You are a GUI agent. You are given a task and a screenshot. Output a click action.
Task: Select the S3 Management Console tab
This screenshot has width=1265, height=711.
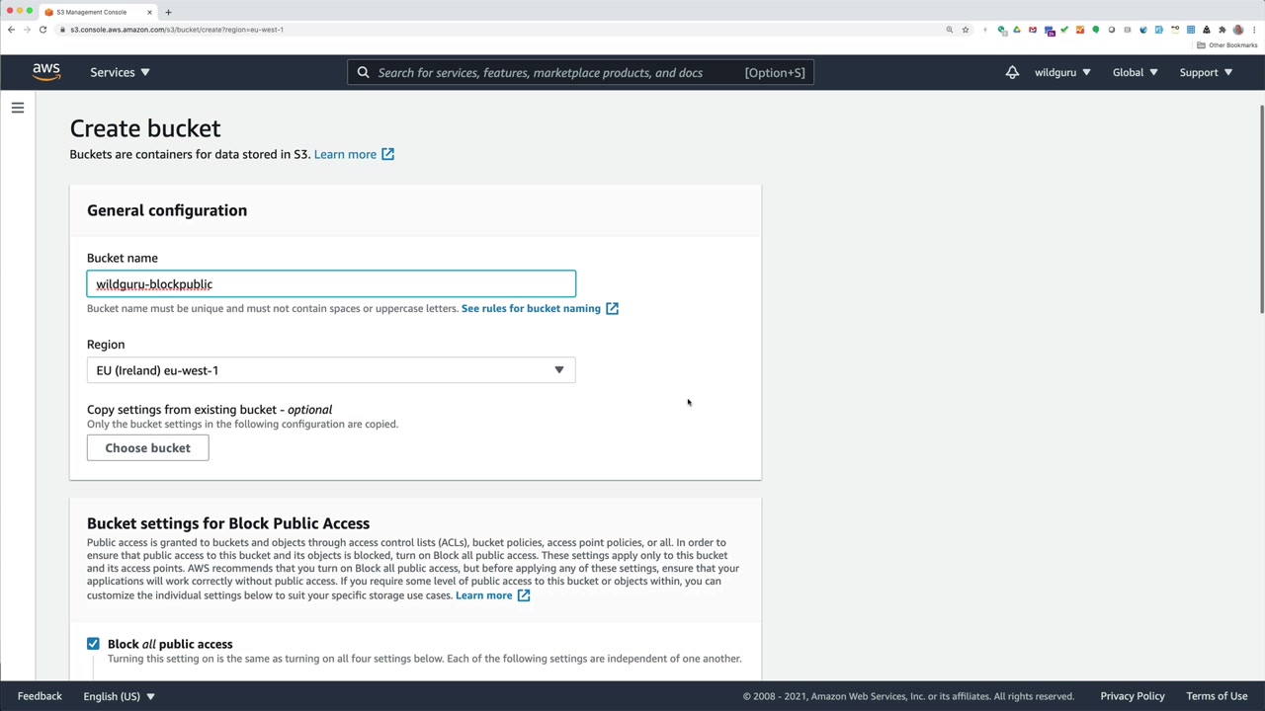pyautogui.click(x=97, y=12)
